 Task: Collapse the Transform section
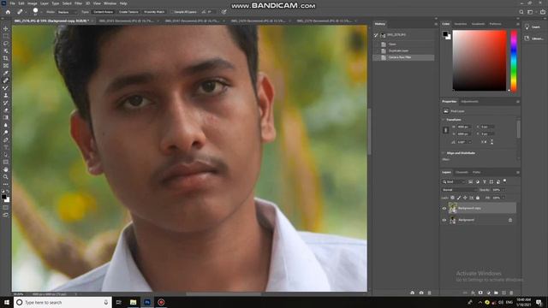point(444,120)
